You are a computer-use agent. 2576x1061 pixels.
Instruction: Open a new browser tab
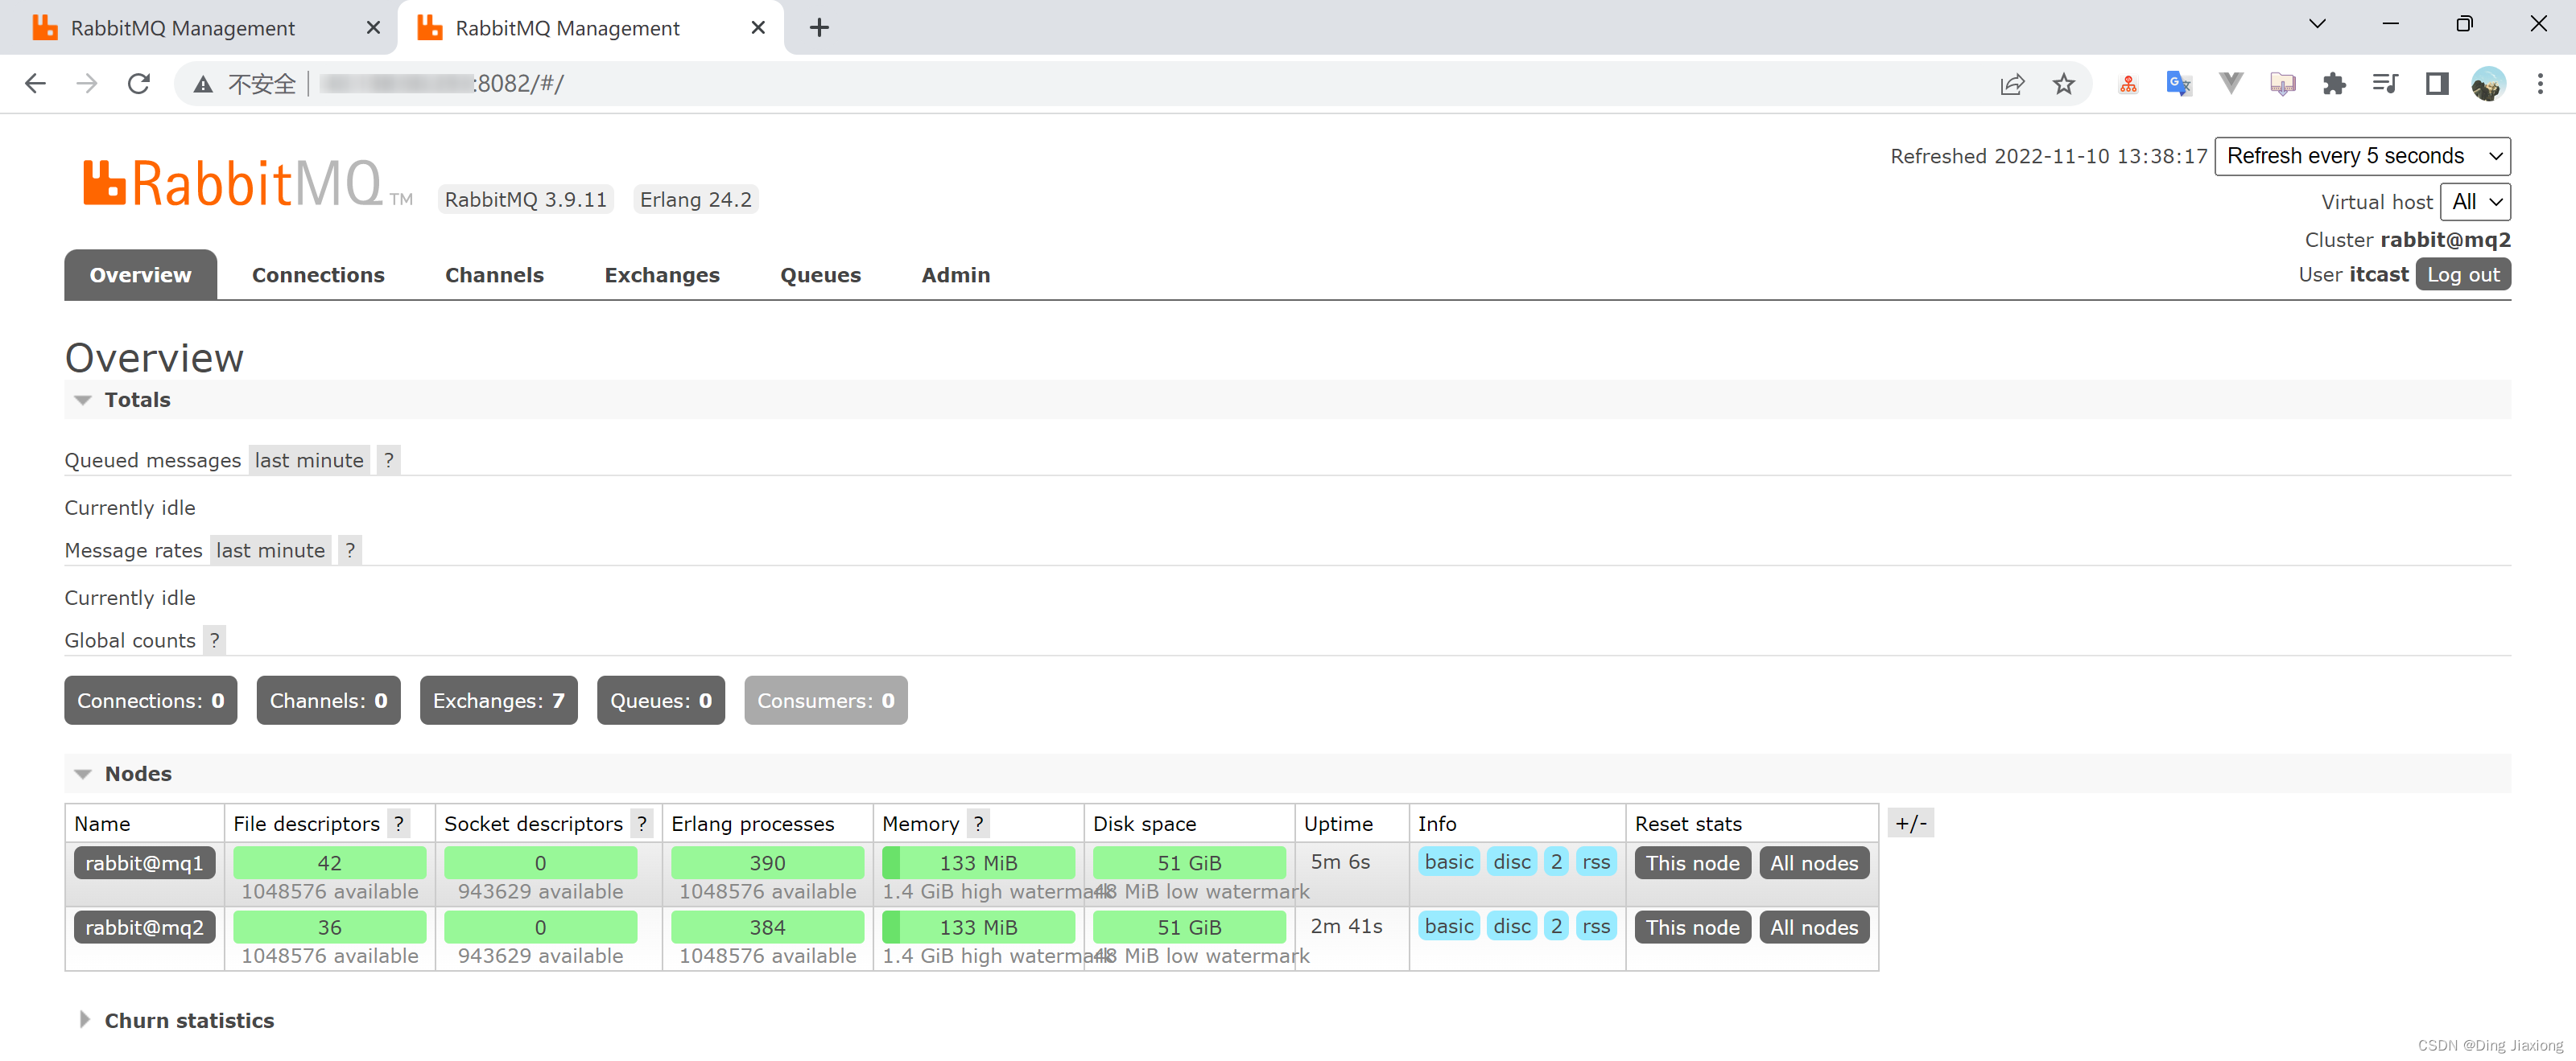coord(819,27)
